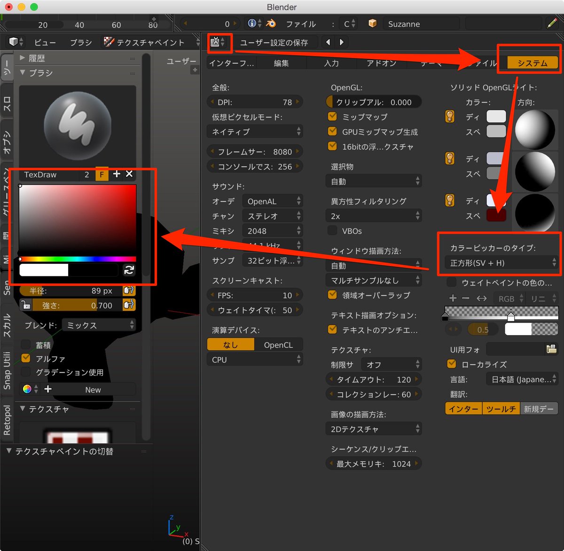Click the hue rainbow slider

coord(78,259)
